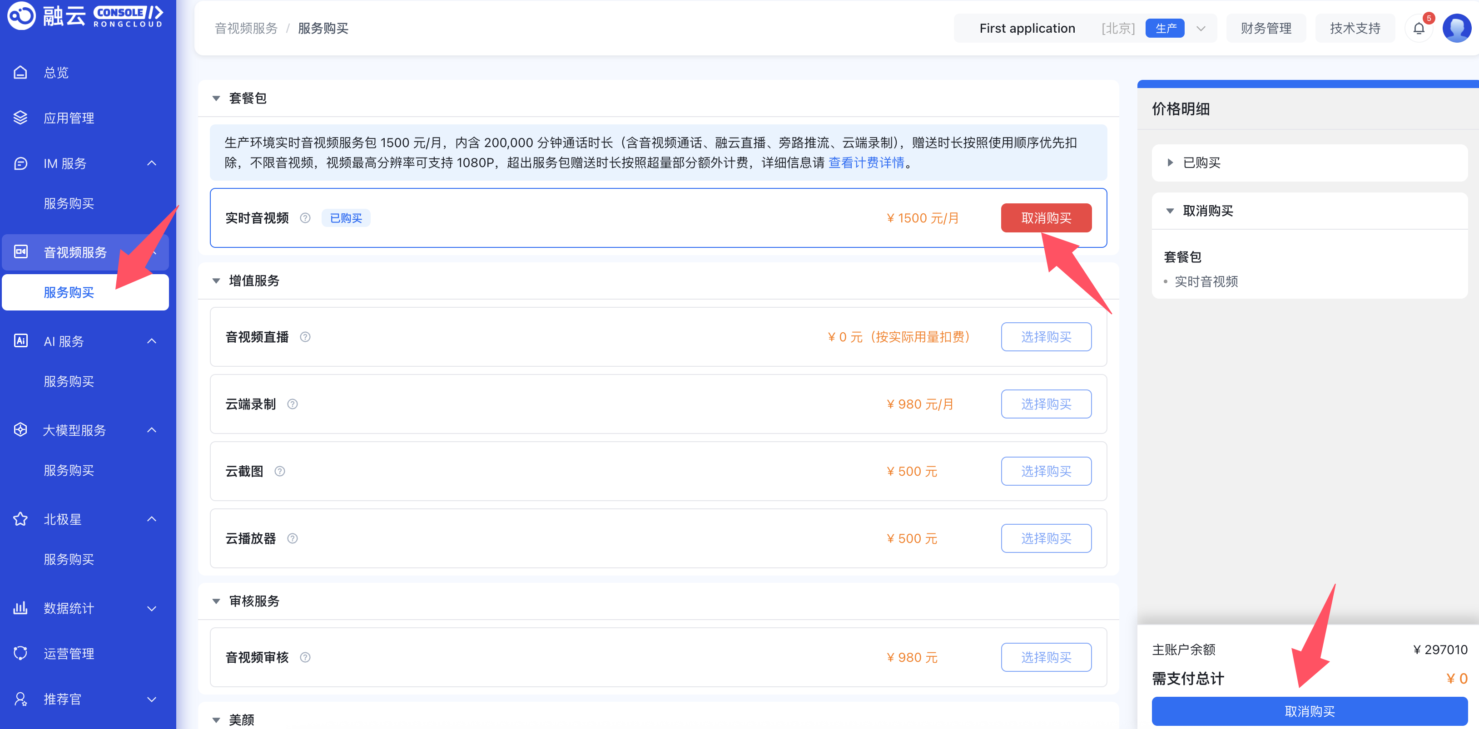Open the First application environment dropdown

coord(1201,28)
